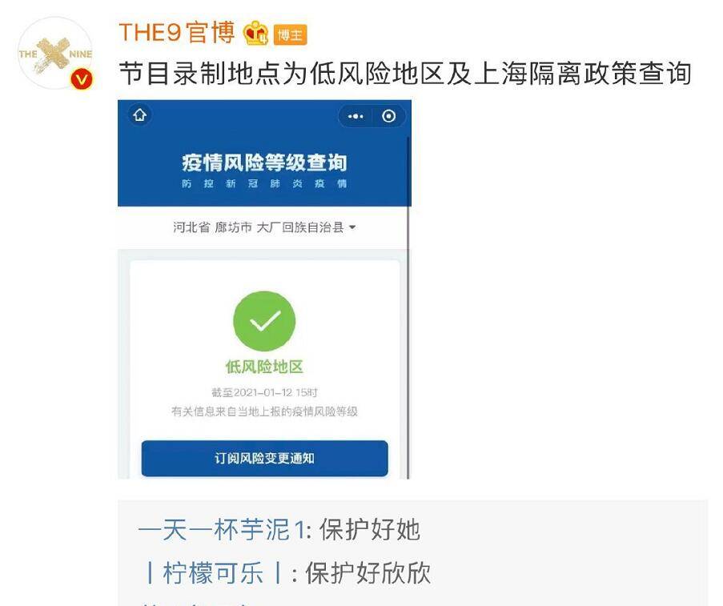Tap the gold crown membership icon
This screenshot has height=606, width=723.
click(255, 34)
